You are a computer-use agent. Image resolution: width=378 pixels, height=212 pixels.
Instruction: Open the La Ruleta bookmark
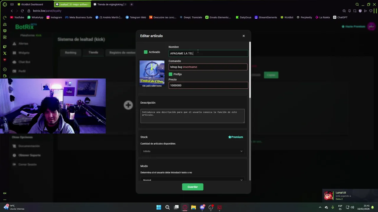tap(322, 17)
